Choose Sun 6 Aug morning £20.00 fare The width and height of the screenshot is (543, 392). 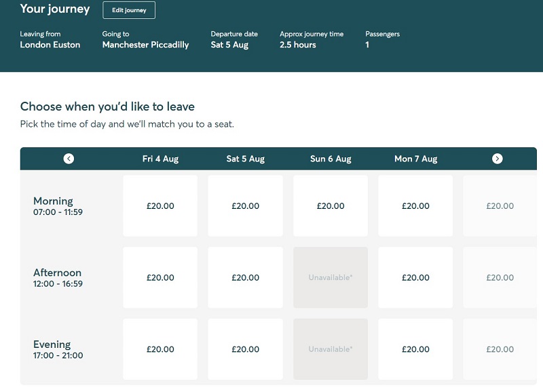331,206
